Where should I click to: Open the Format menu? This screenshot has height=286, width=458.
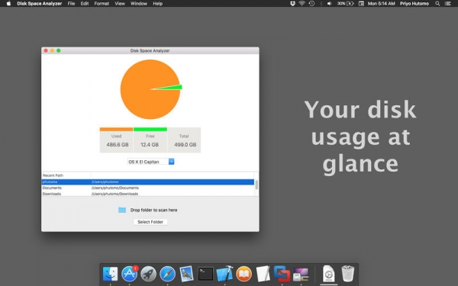(102, 4)
